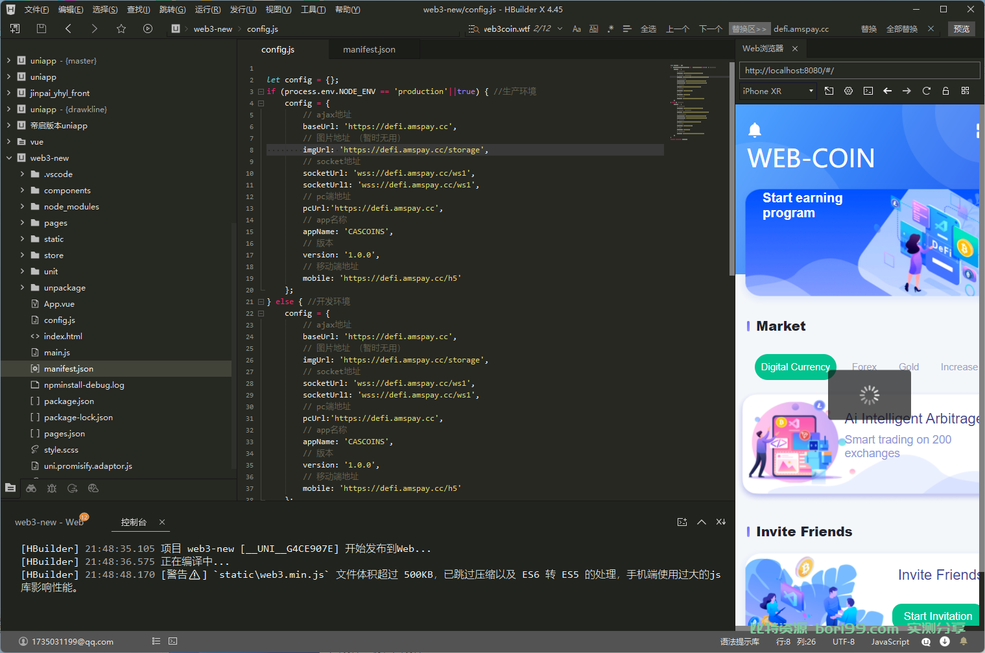This screenshot has width=985, height=653.
Task: Click the 预览 preview button
Action: click(962, 29)
